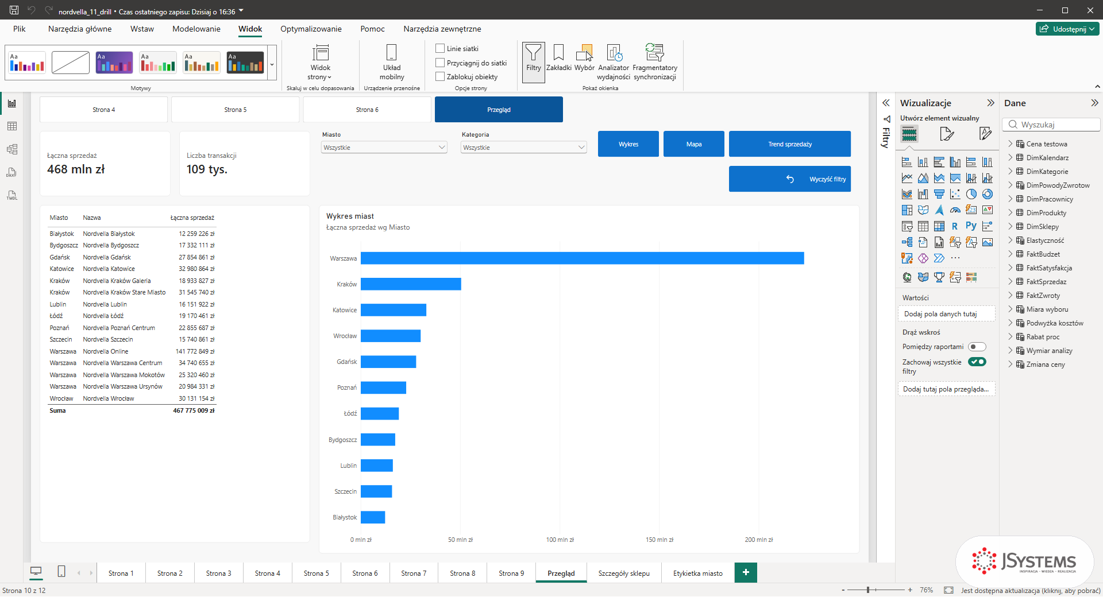Open the Modelowanie ribbon tab

tap(196, 29)
